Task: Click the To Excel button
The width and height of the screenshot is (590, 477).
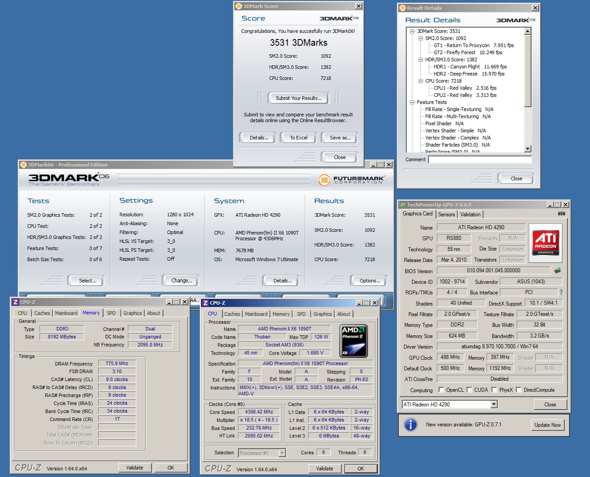Action: pyautogui.click(x=299, y=138)
